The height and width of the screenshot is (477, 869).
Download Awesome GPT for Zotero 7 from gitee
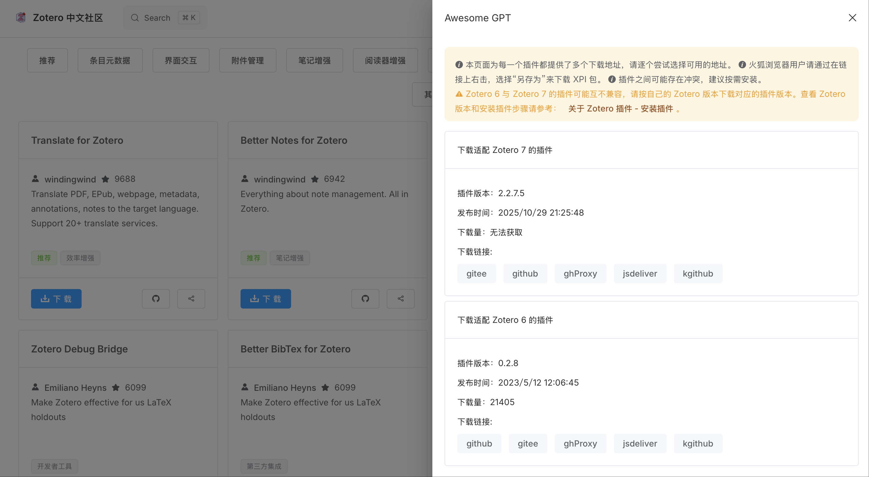coord(476,274)
